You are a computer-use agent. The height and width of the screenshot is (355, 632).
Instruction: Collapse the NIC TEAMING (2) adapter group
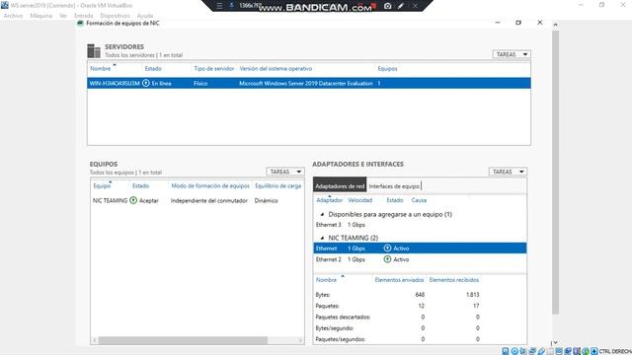click(322, 238)
